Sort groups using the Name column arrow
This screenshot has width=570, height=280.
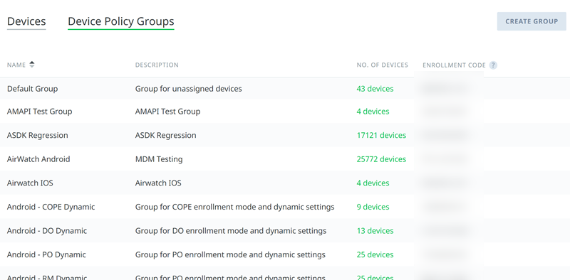(x=32, y=65)
